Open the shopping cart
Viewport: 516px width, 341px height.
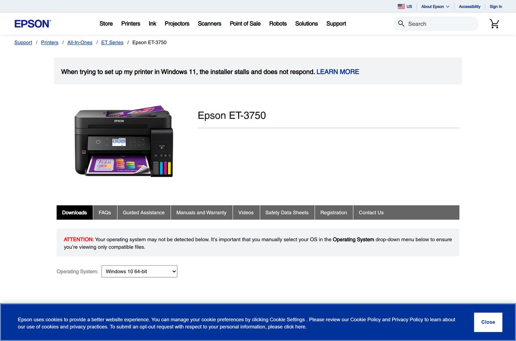tap(494, 24)
